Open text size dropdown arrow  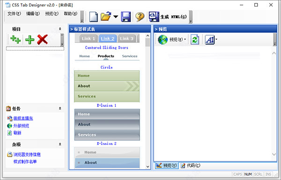(x=216, y=39)
